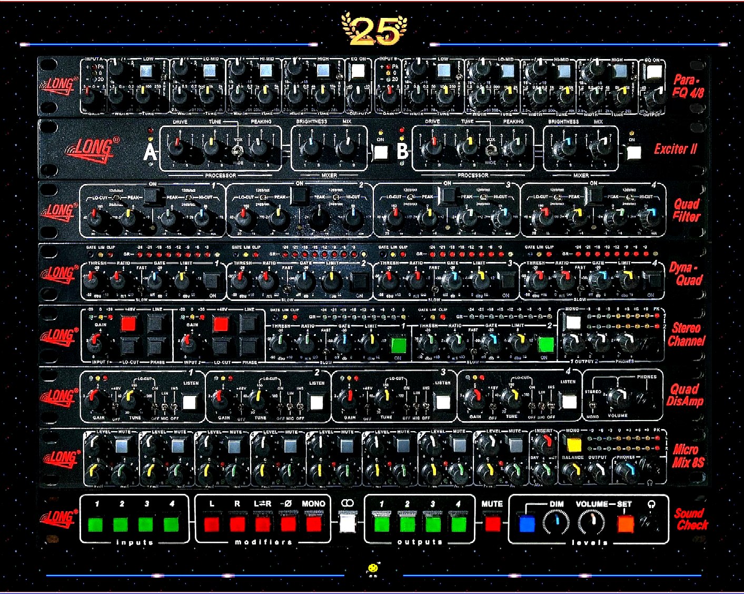Click the blue DIM button
This screenshot has height=594, width=744.
coord(527,523)
